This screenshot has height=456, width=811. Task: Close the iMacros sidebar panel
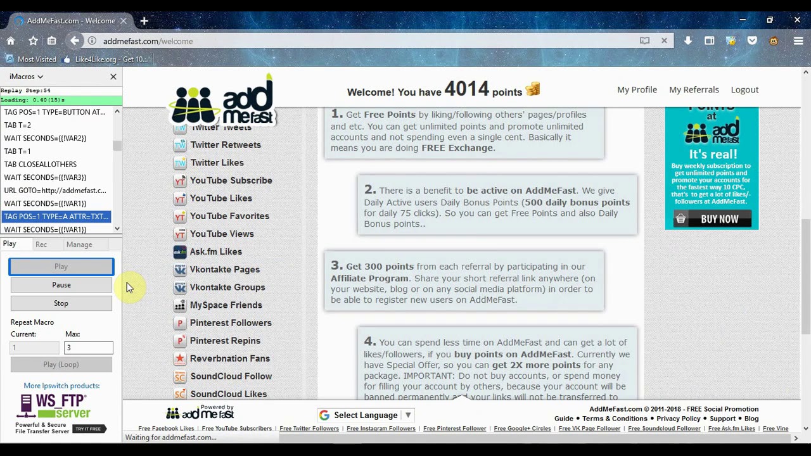point(113,77)
